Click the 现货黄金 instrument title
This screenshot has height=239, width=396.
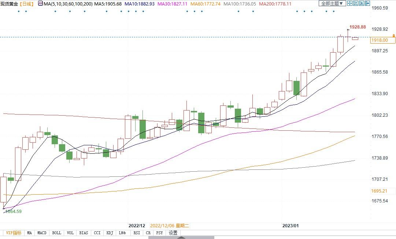[x=9, y=4]
